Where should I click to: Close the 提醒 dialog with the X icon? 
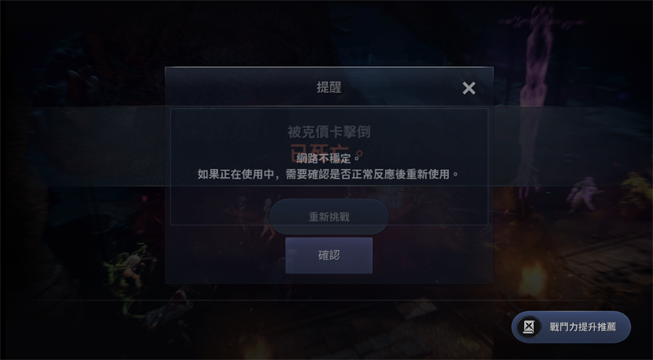469,88
